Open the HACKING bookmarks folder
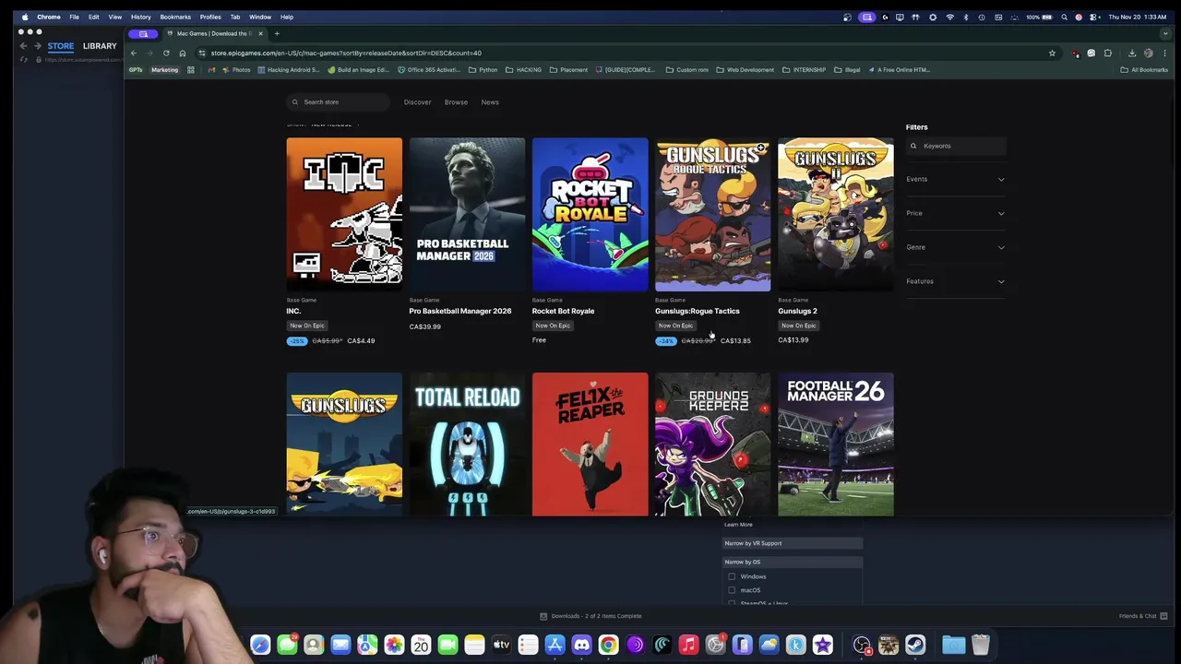This screenshot has height=664, width=1181. coord(523,69)
